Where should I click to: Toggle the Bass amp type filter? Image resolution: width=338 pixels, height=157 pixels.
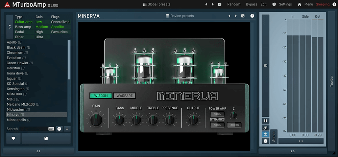(23, 27)
